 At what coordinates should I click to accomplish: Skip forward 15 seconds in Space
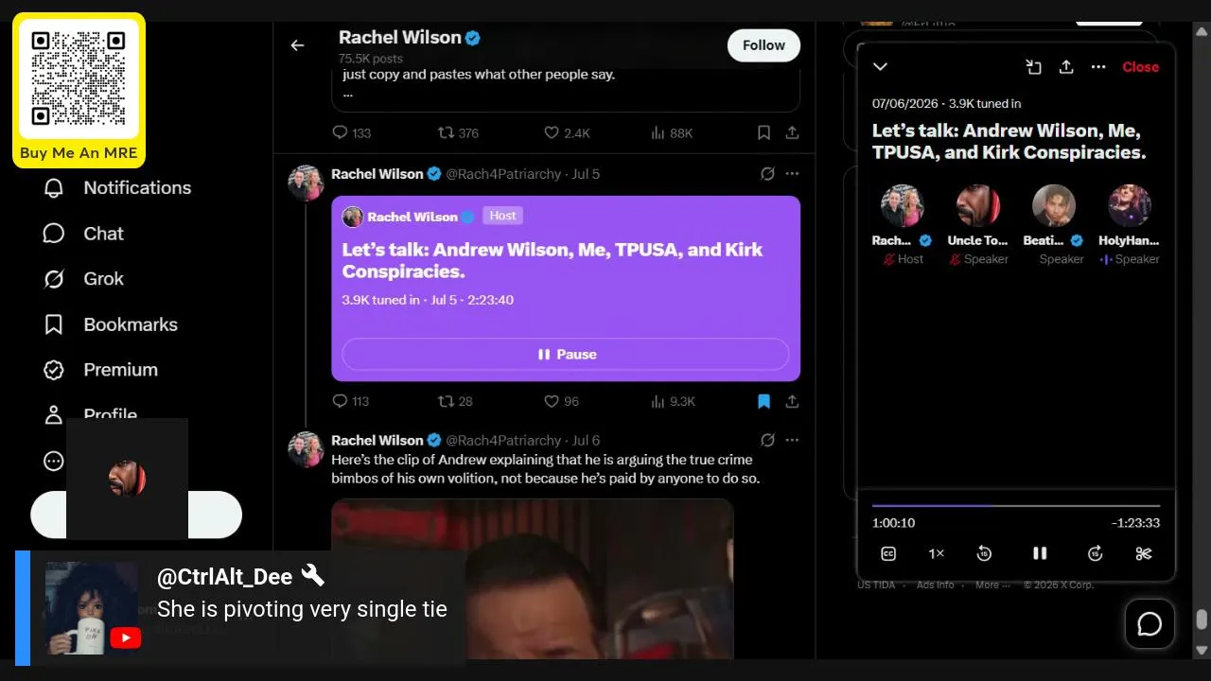point(1096,553)
